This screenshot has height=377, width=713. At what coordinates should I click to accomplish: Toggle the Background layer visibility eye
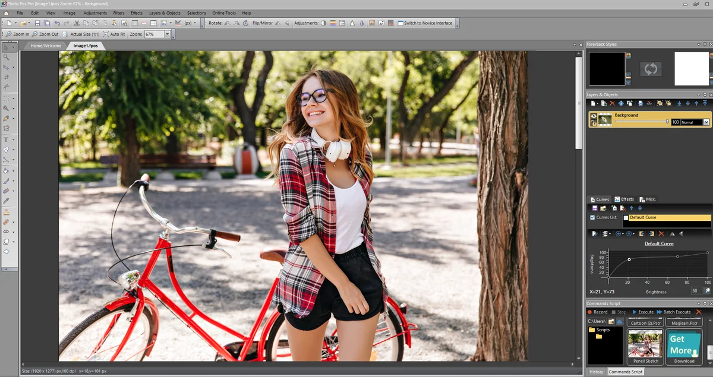tap(594, 116)
